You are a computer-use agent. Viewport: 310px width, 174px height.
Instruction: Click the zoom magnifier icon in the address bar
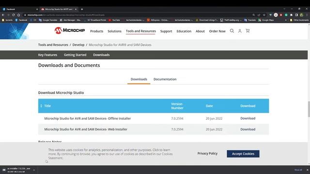[254, 15]
